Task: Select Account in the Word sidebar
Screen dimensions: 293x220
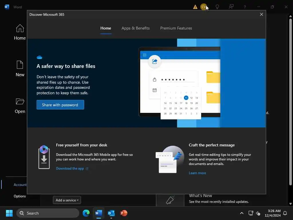Action: (20, 185)
